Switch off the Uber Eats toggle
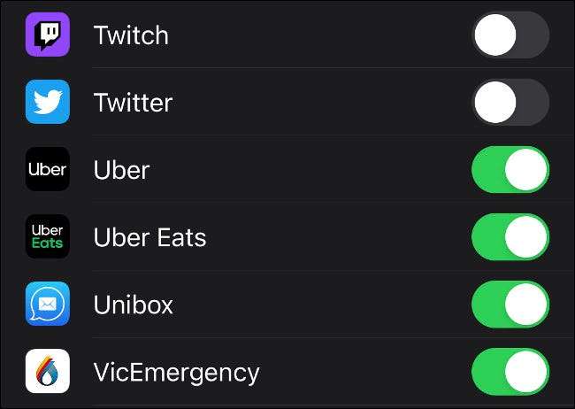Viewport: 575px width, 409px height. pyautogui.click(x=510, y=237)
